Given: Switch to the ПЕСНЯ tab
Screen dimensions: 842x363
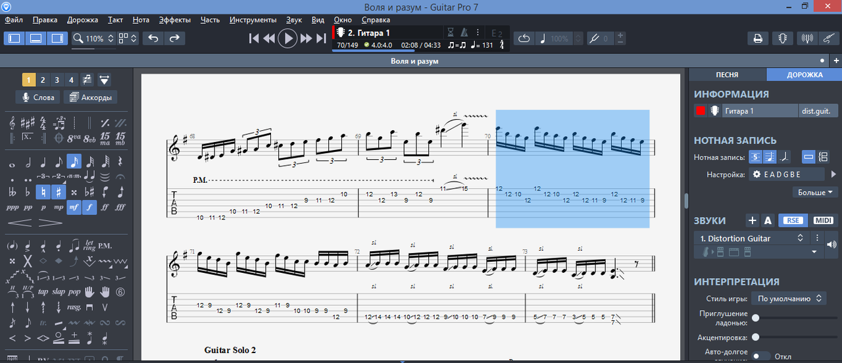Looking at the screenshot, I should pyautogui.click(x=727, y=75).
